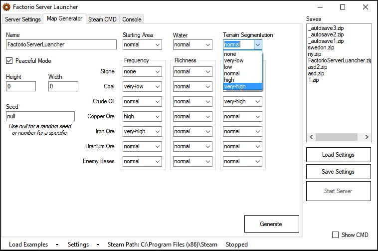Click the Load Settings button

click(339, 155)
